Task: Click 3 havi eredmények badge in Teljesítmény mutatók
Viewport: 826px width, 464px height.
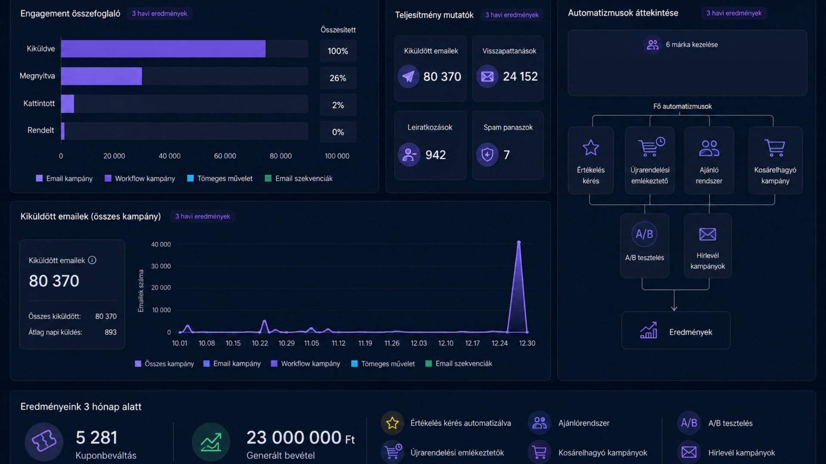Action: coord(512,15)
